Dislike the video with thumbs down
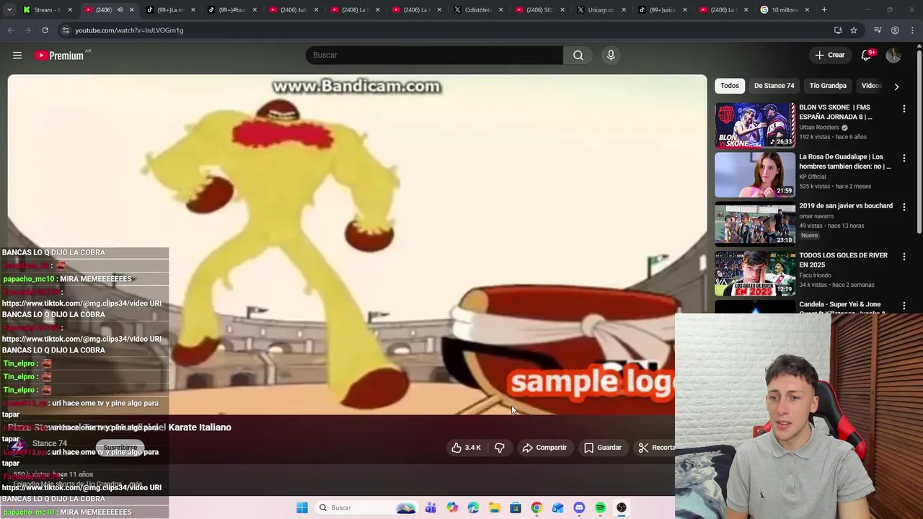Screen dimensions: 923x519 499,448
